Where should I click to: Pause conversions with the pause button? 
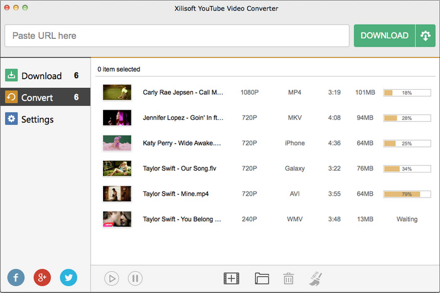[135, 278]
